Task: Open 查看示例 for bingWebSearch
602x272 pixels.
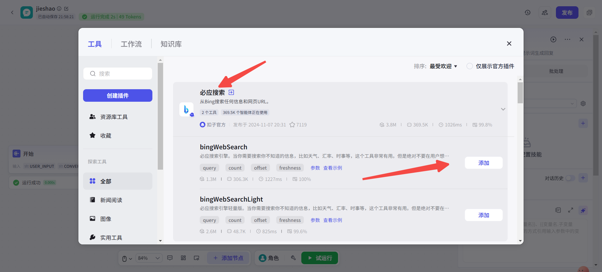Action: click(x=333, y=168)
